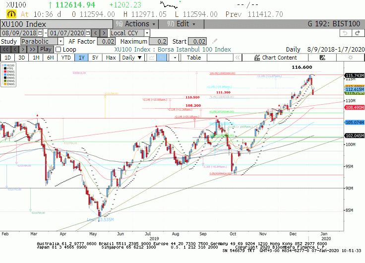Click the 108.490M axis label
Viewport: 365px width, 263px height.
point(355,108)
